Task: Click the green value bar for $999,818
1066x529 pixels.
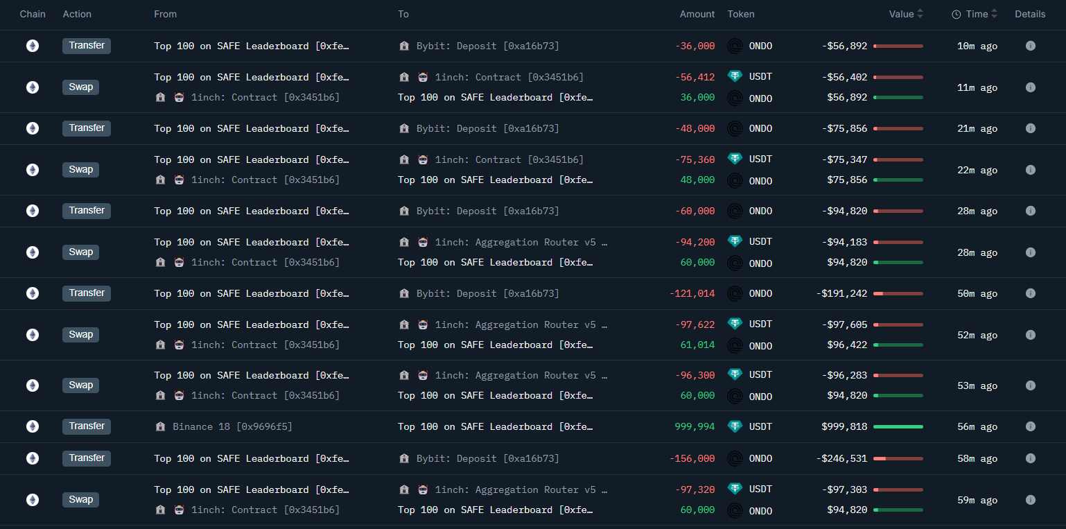Action: pos(898,426)
